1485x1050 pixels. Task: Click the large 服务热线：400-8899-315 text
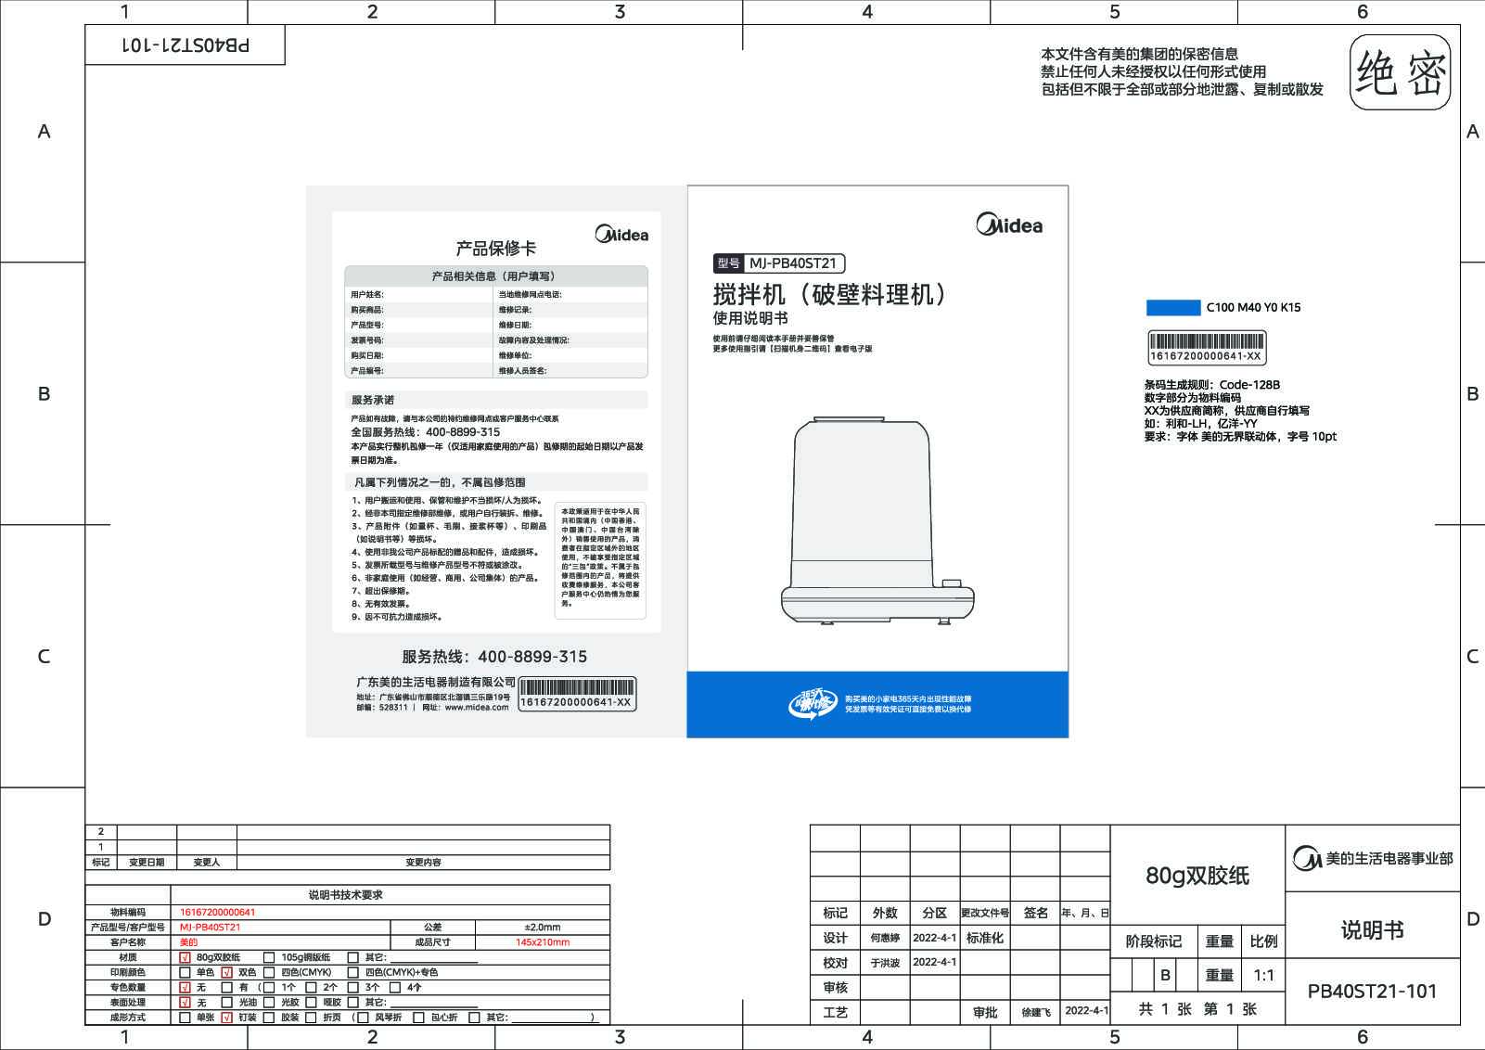[x=494, y=657]
